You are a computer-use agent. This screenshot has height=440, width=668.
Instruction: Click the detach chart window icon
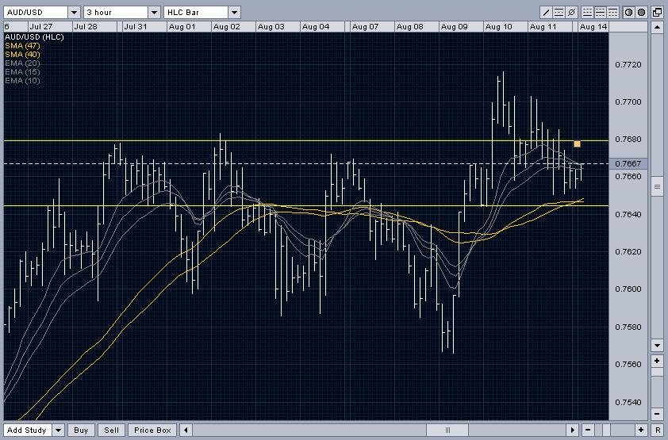(658, 13)
